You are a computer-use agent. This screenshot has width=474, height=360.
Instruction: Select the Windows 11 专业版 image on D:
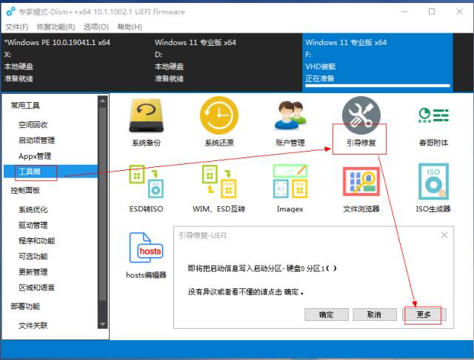click(227, 62)
